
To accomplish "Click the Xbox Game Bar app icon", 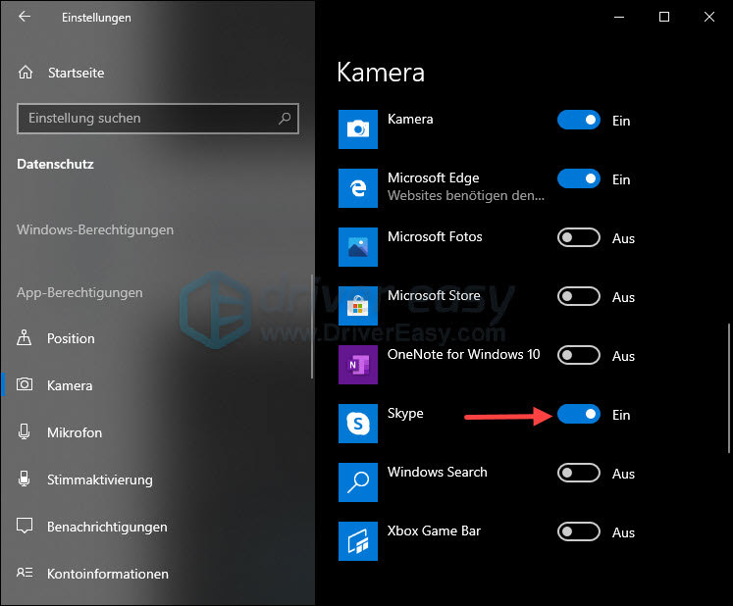I will pos(358,541).
